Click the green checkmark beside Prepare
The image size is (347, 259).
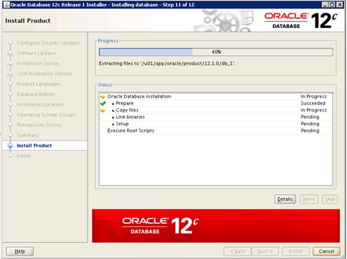[103, 103]
